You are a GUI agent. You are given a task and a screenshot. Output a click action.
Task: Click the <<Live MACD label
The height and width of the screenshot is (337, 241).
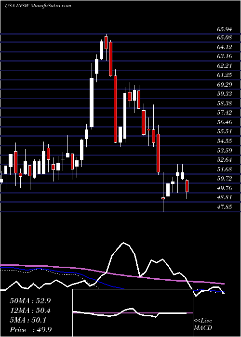(203, 324)
